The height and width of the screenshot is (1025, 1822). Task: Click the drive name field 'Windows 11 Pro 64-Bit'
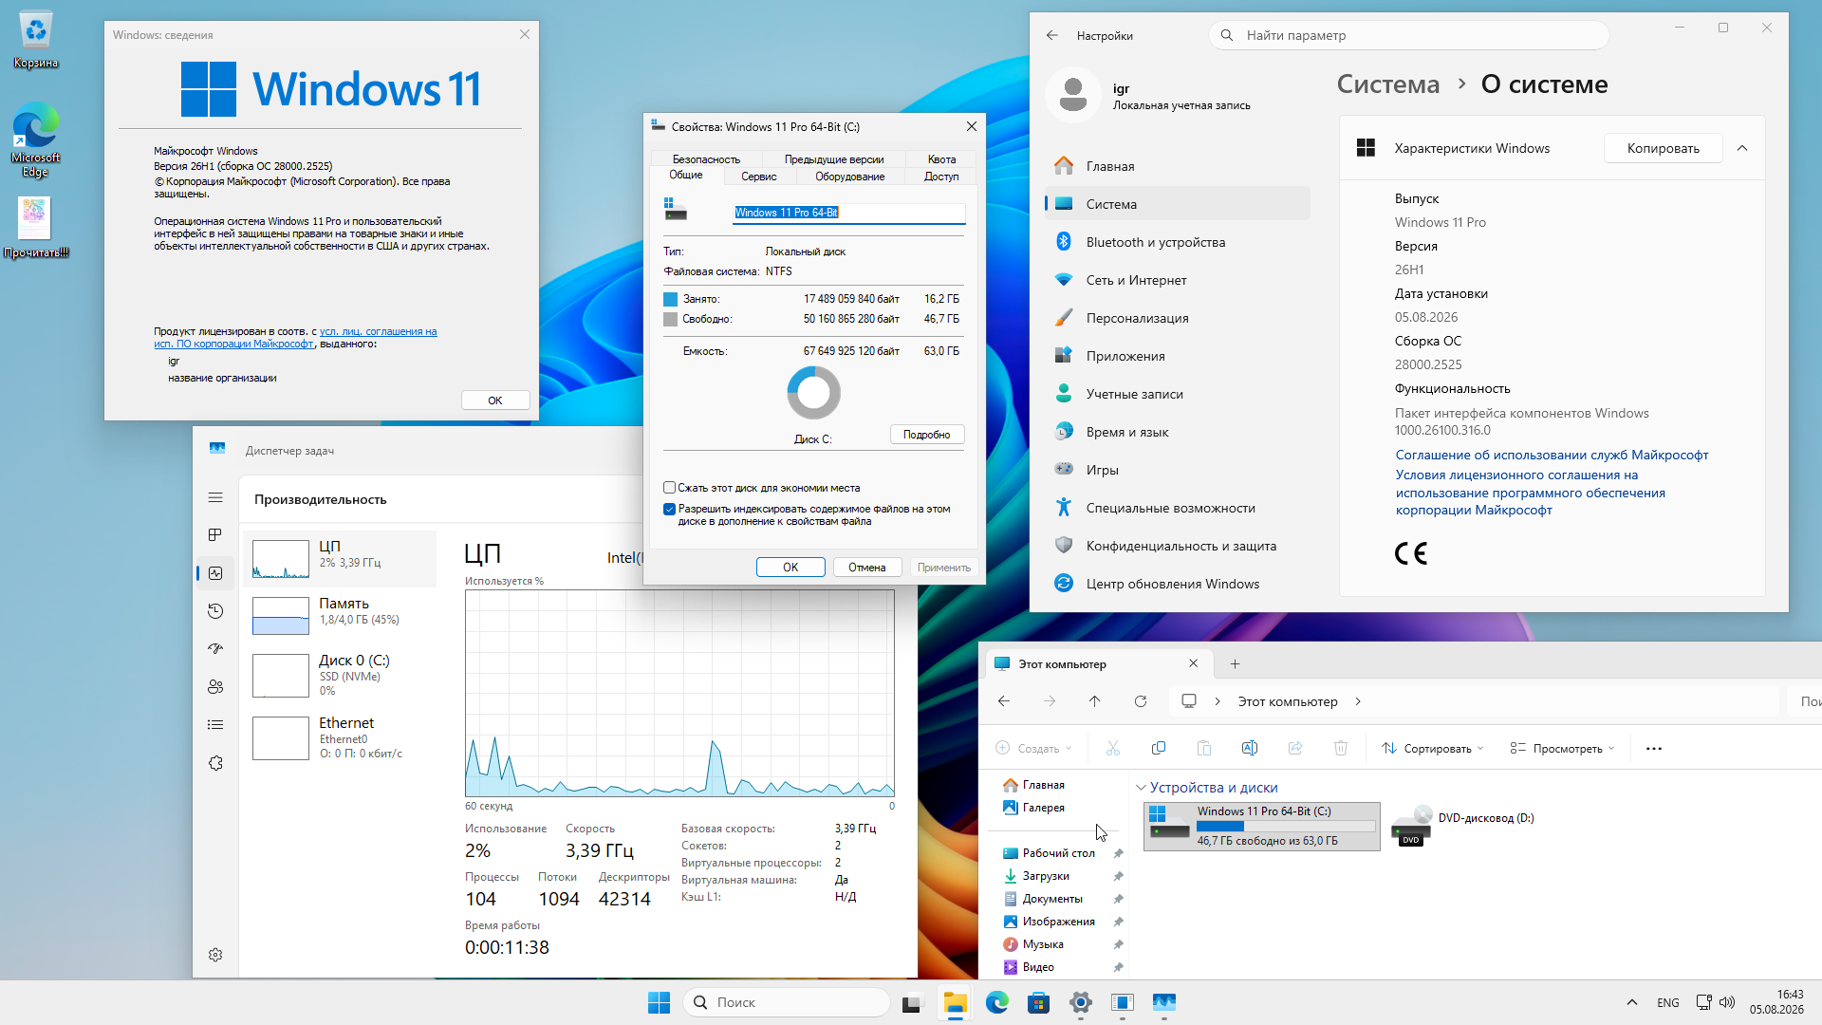click(x=849, y=213)
